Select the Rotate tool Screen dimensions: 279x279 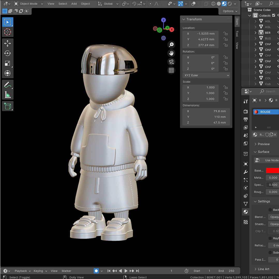tap(7, 53)
